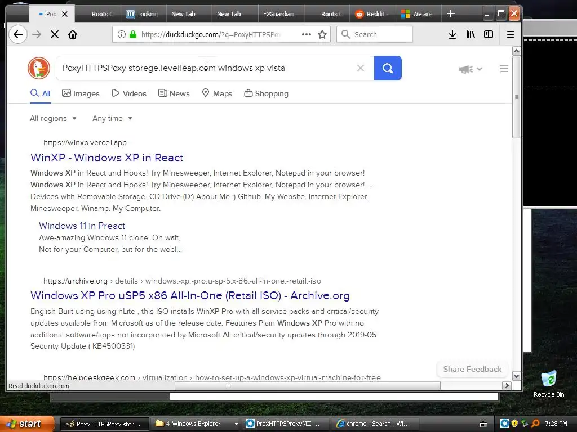577x432 pixels.
Task: Click the yellow shield tray icon
Action: (x=514, y=424)
